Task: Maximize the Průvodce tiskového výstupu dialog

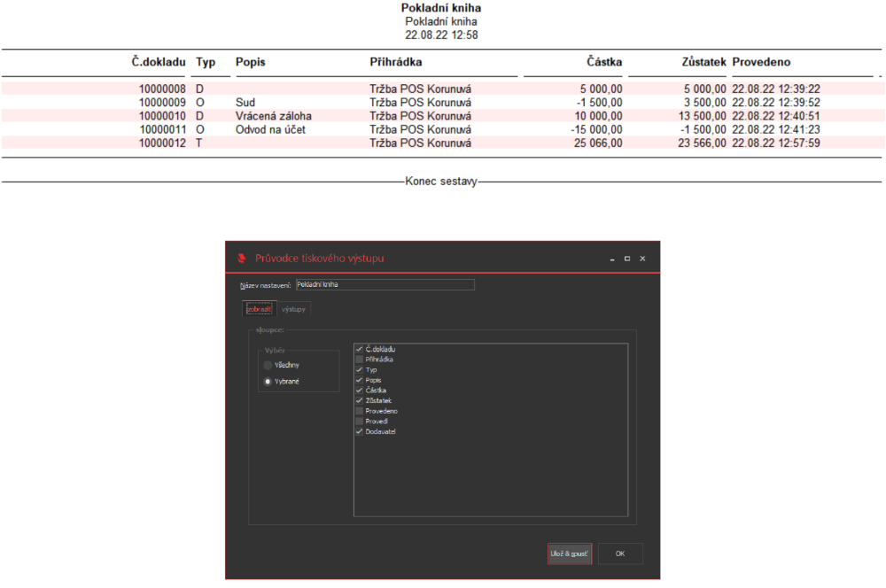Action: (x=627, y=259)
